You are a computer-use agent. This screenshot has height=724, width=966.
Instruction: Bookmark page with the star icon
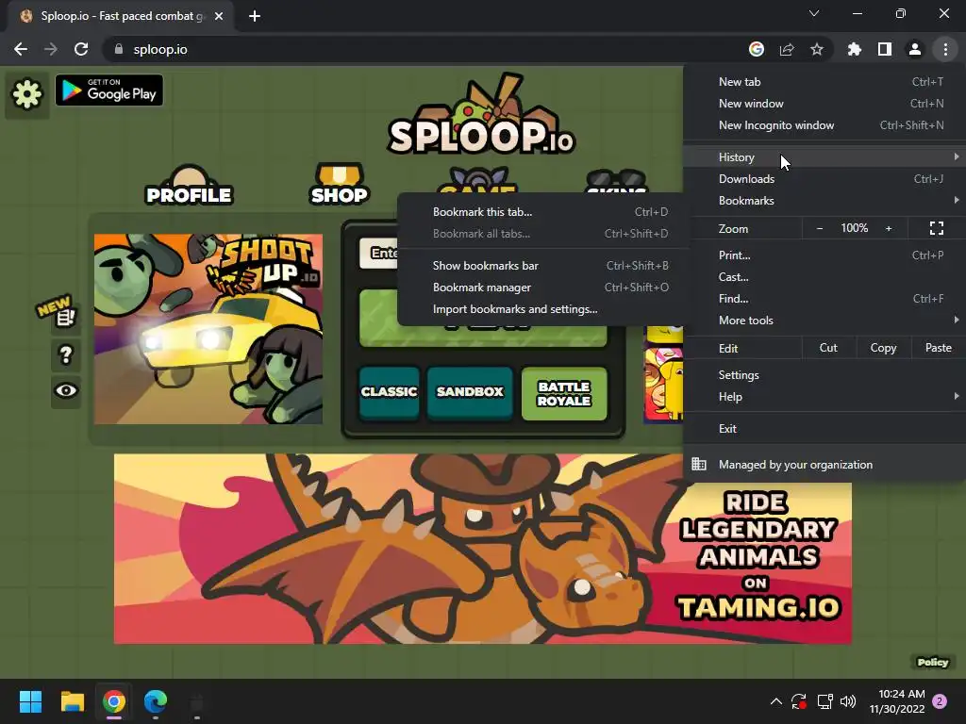point(817,49)
